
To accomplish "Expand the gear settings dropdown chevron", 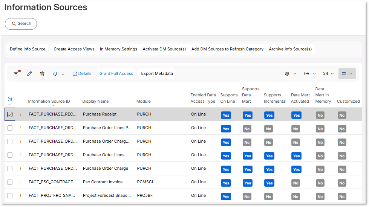I will [x=295, y=74].
